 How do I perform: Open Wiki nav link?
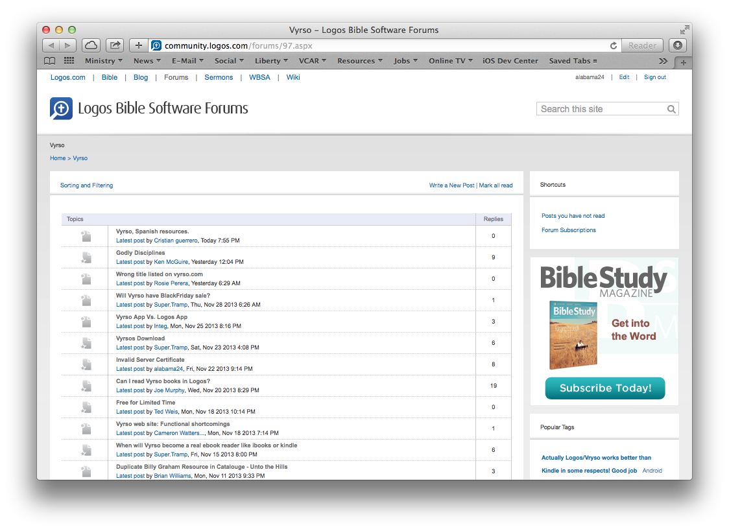point(293,77)
